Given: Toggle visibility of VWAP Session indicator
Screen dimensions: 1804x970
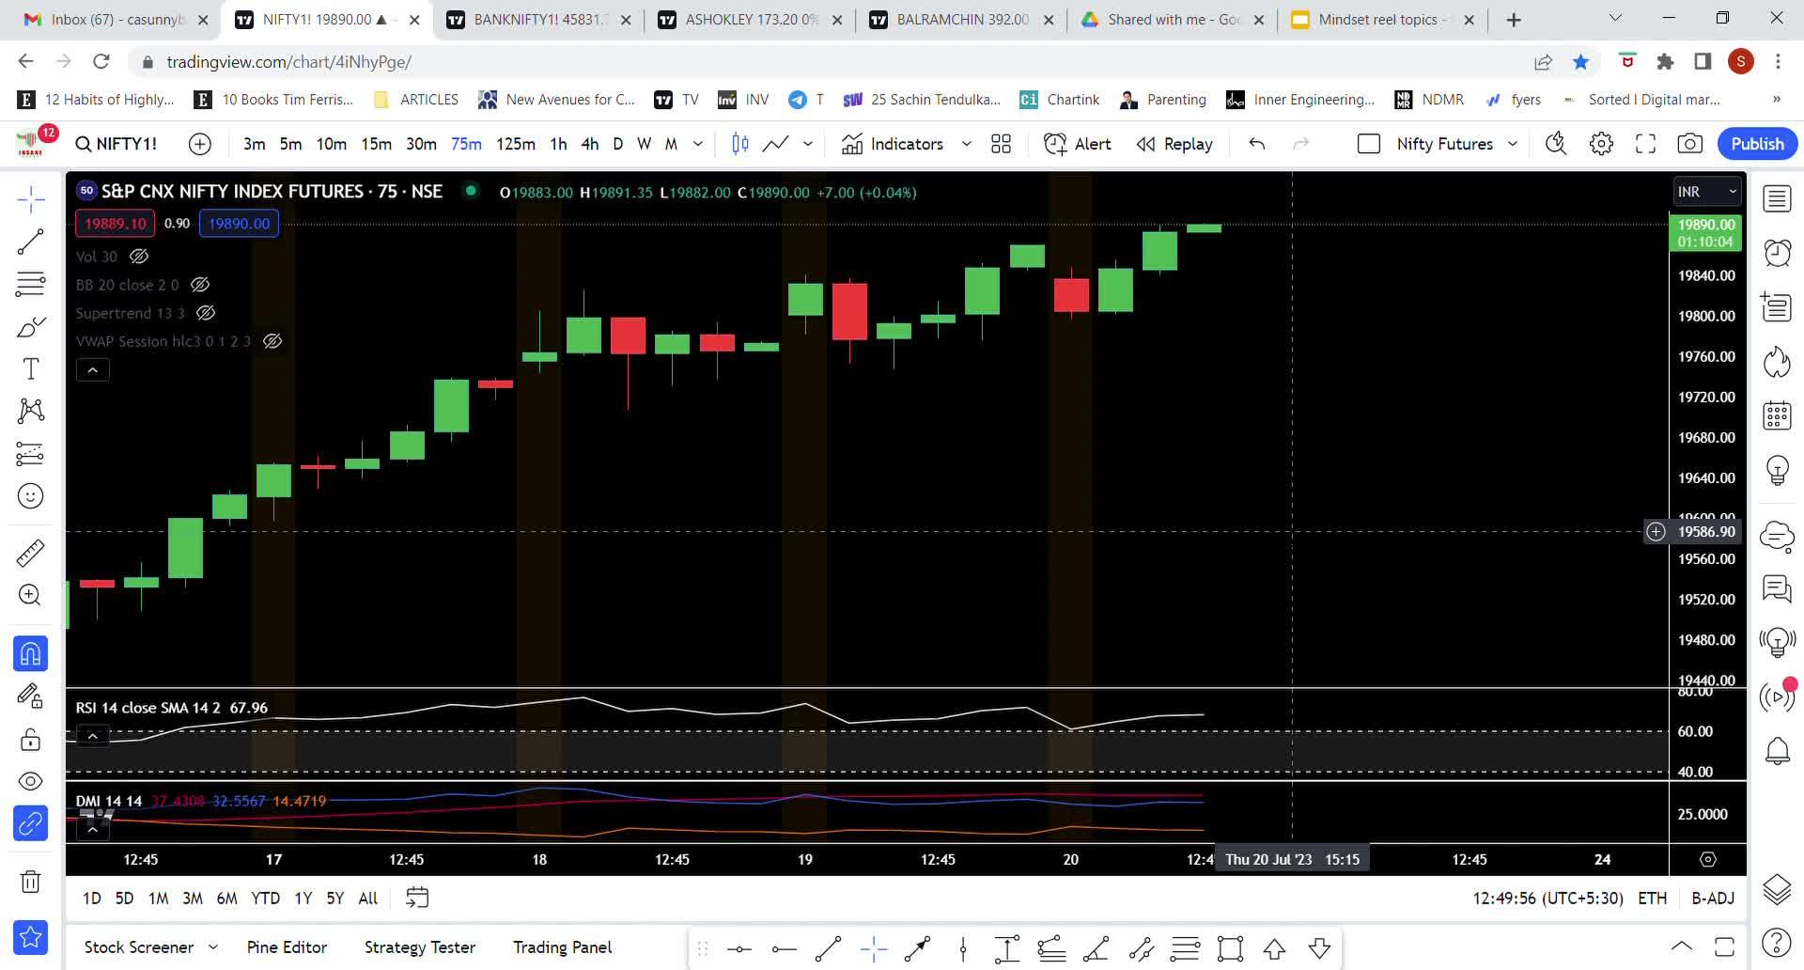Looking at the screenshot, I should pyautogui.click(x=272, y=341).
